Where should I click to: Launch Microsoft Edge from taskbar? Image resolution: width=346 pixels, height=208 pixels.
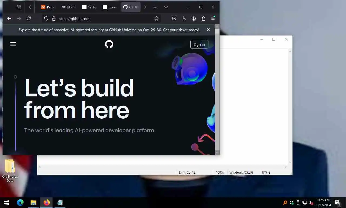tap(20, 203)
